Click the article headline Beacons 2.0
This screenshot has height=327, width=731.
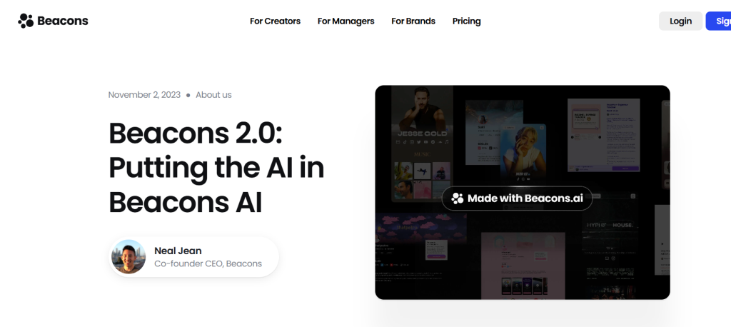pos(216,167)
